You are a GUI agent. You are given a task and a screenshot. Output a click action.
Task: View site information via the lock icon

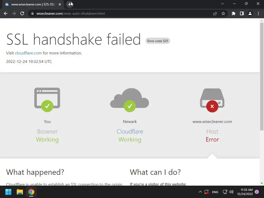point(32,13)
